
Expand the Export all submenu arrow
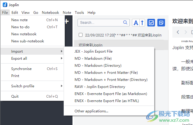pos(62,58)
